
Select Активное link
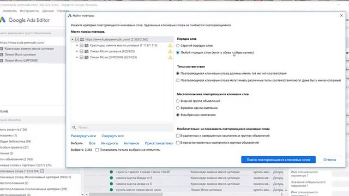(131, 143)
